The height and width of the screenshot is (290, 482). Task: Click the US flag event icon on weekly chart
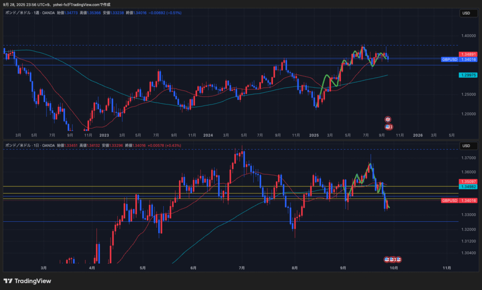(x=389, y=127)
